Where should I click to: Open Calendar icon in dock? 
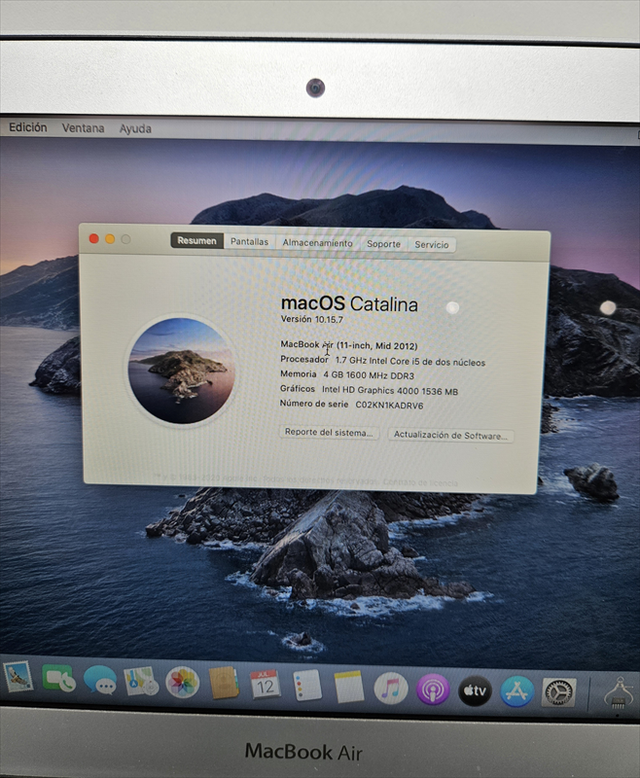click(x=265, y=684)
